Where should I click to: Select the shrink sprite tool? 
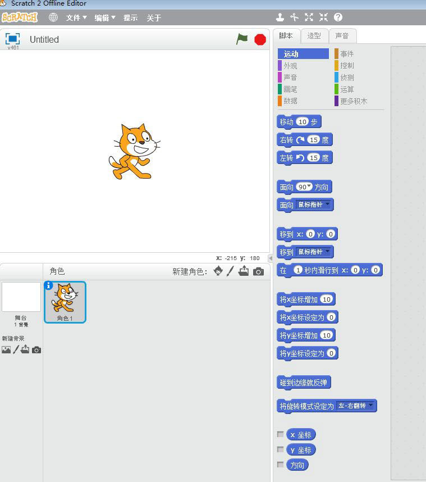[x=323, y=17]
